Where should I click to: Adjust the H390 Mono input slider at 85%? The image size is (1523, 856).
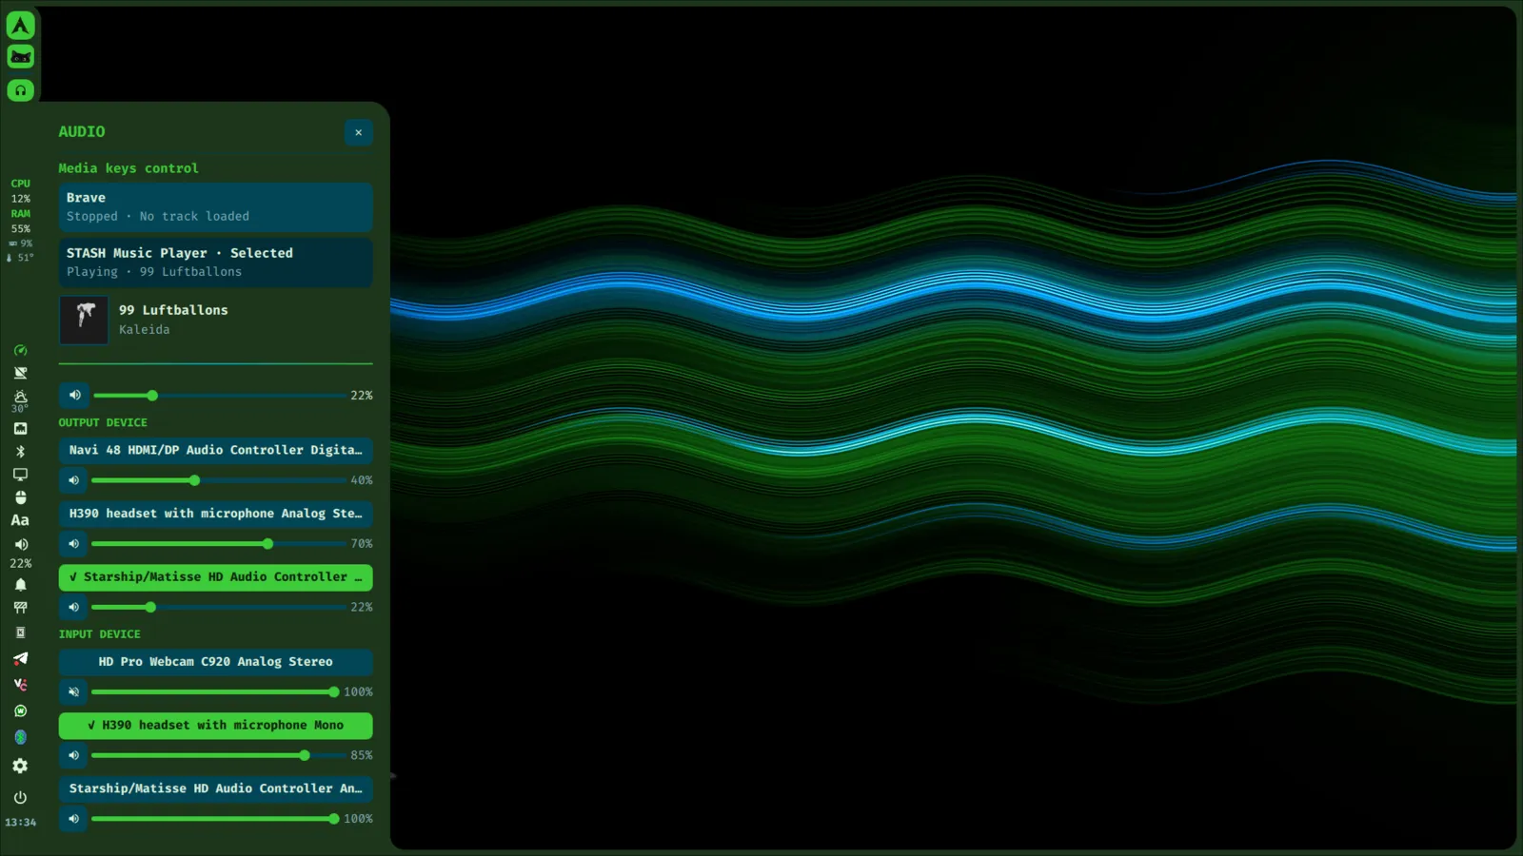(219, 755)
